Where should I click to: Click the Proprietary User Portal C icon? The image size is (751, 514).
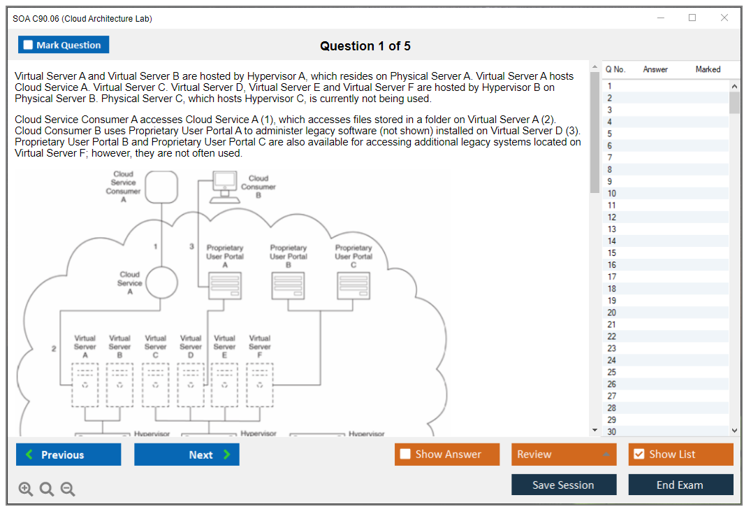[353, 287]
